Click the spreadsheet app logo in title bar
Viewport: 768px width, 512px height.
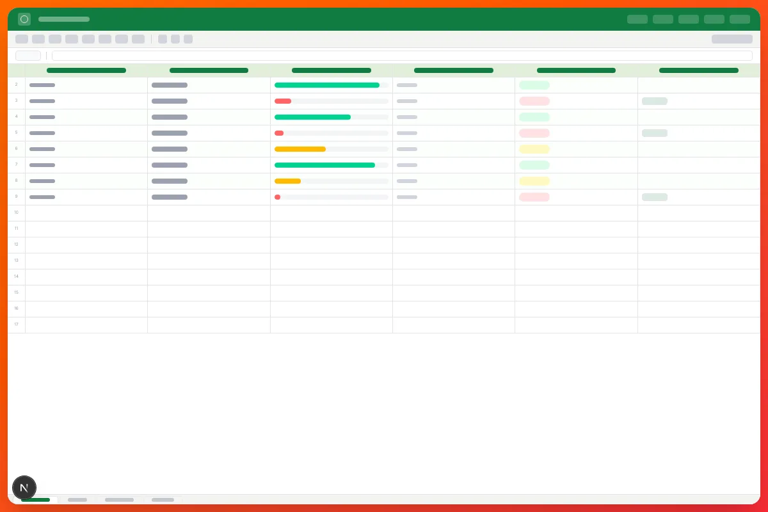coord(24,19)
